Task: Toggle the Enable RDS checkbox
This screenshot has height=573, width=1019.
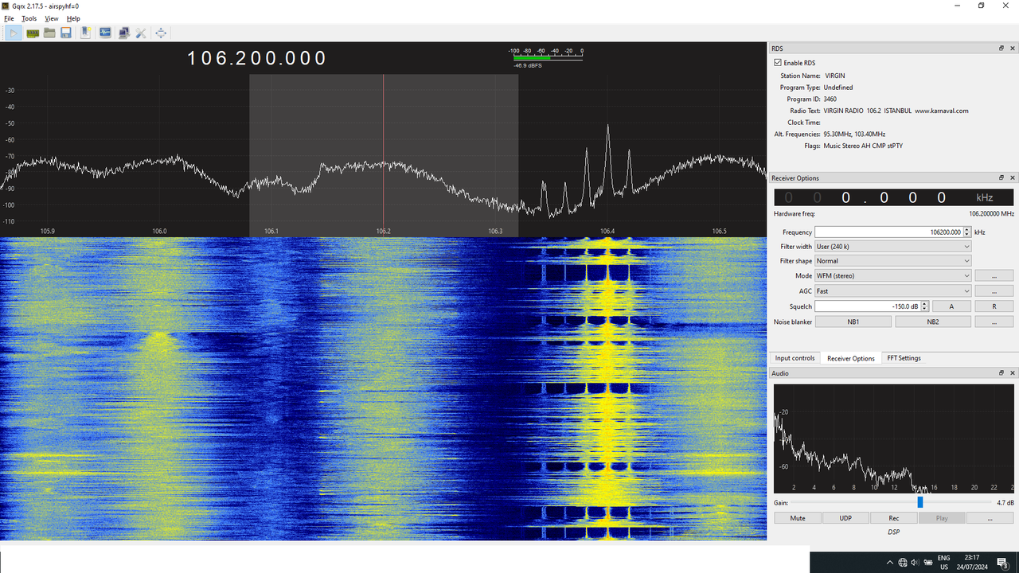Action: point(778,63)
